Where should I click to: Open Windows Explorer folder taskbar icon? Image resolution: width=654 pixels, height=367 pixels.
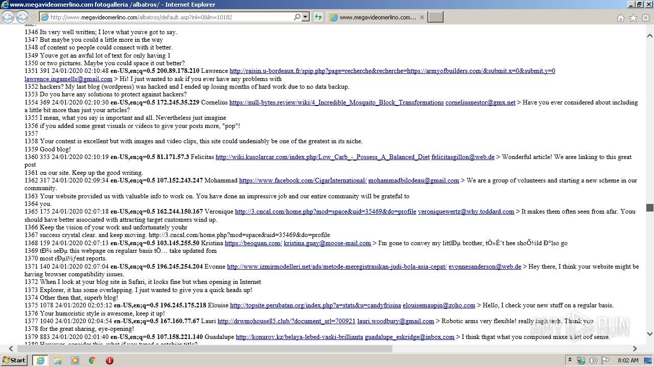click(x=58, y=360)
